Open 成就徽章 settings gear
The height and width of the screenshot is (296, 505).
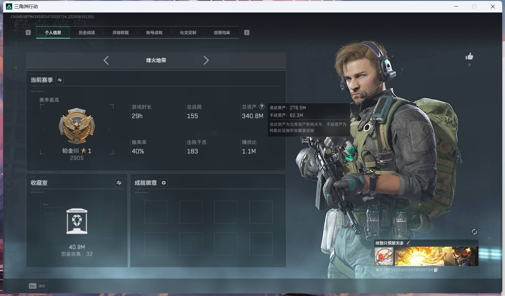(x=164, y=183)
